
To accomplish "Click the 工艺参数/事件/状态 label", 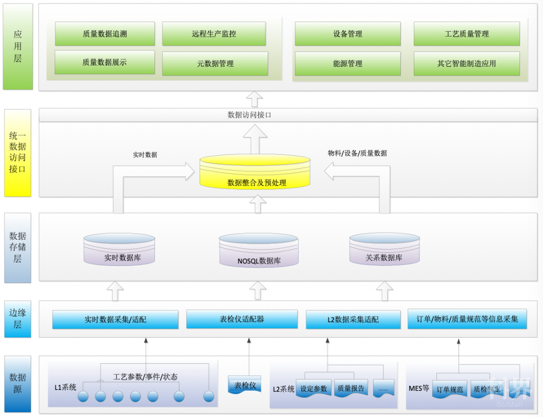I will pyautogui.click(x=145, y=377).
